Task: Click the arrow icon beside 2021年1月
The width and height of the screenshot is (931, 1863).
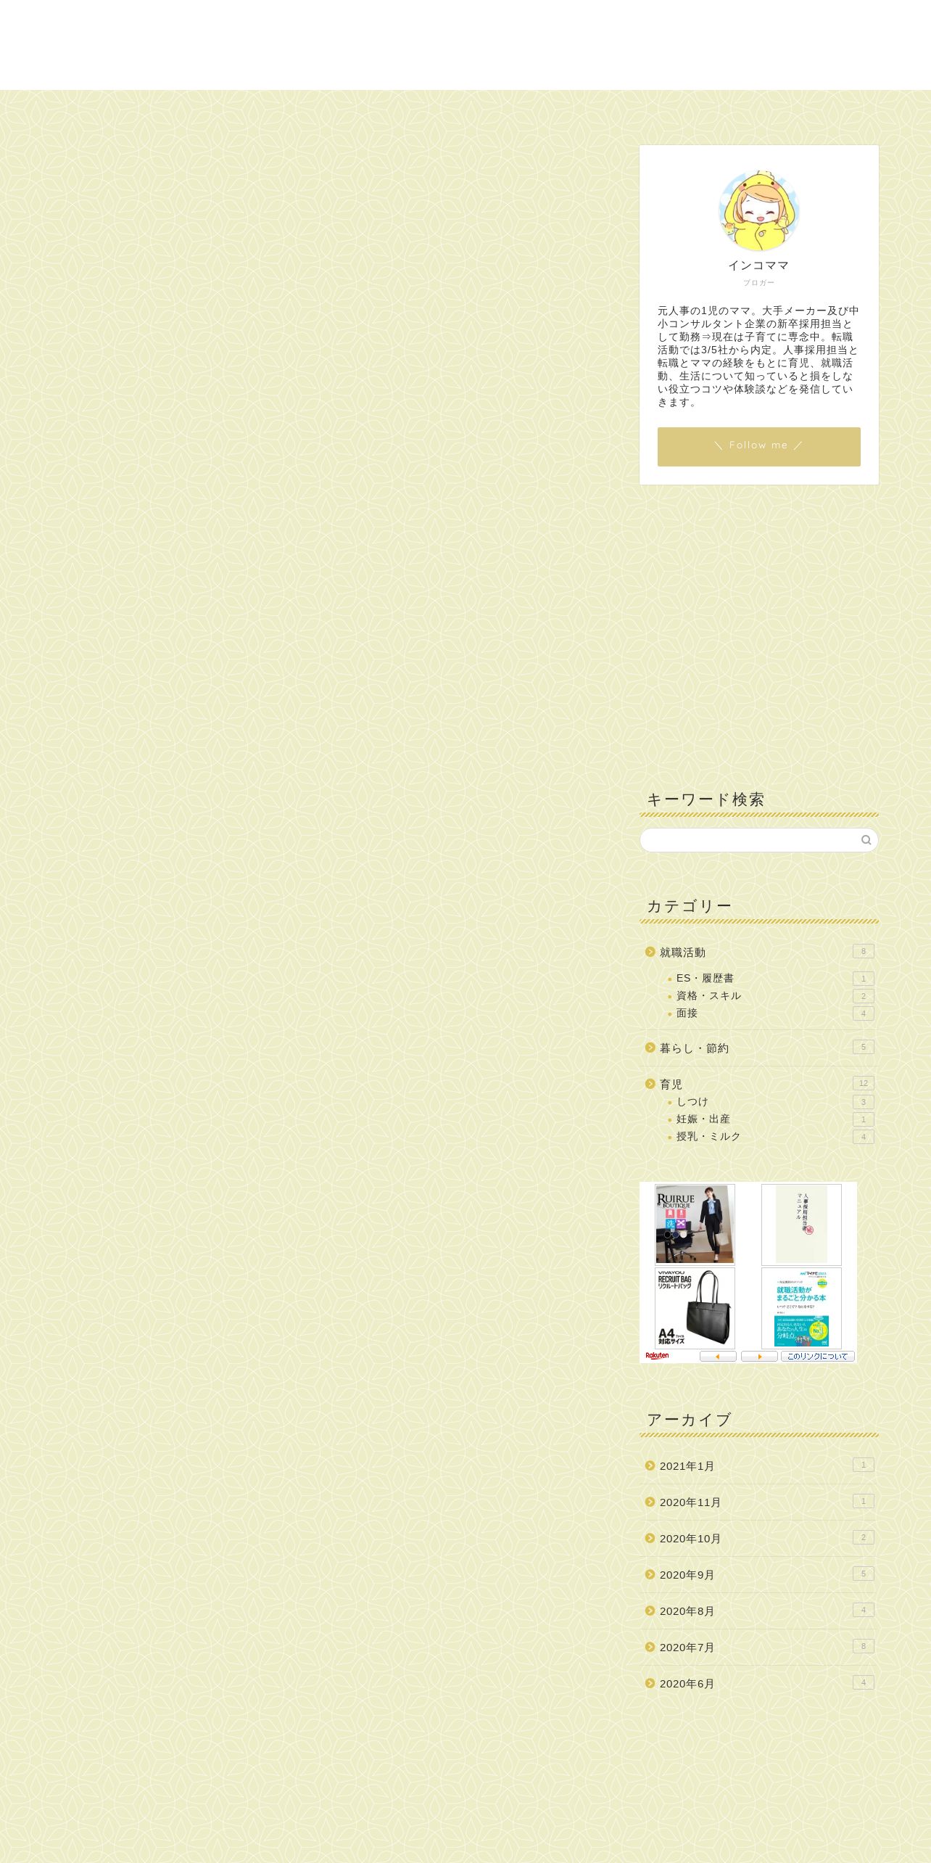Action: point(650,1465)
